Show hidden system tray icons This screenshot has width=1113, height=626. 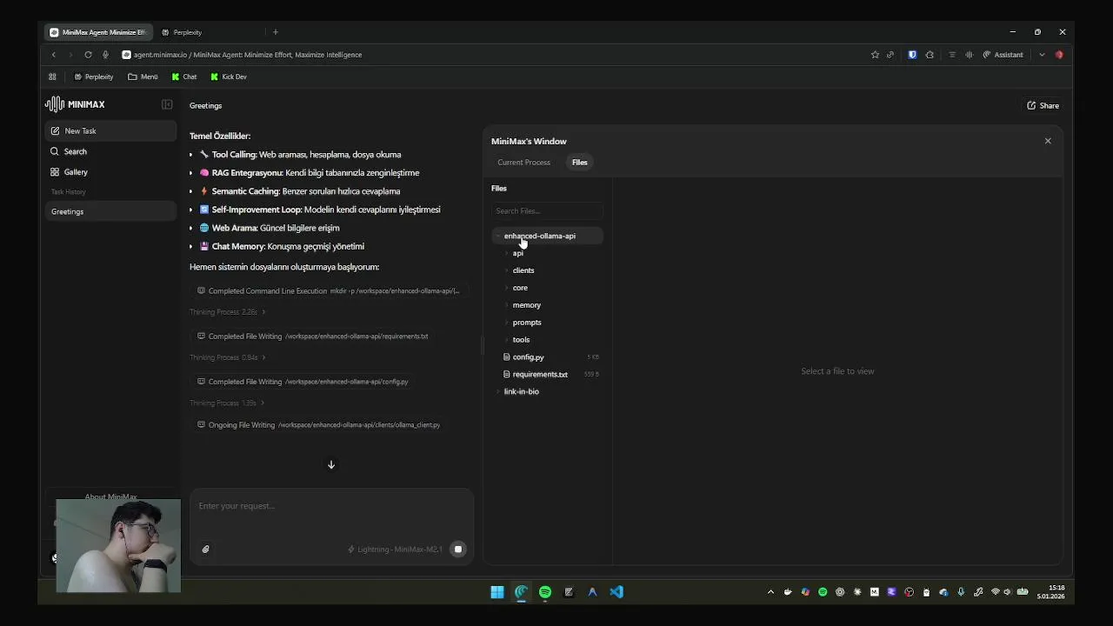point(770,592)
